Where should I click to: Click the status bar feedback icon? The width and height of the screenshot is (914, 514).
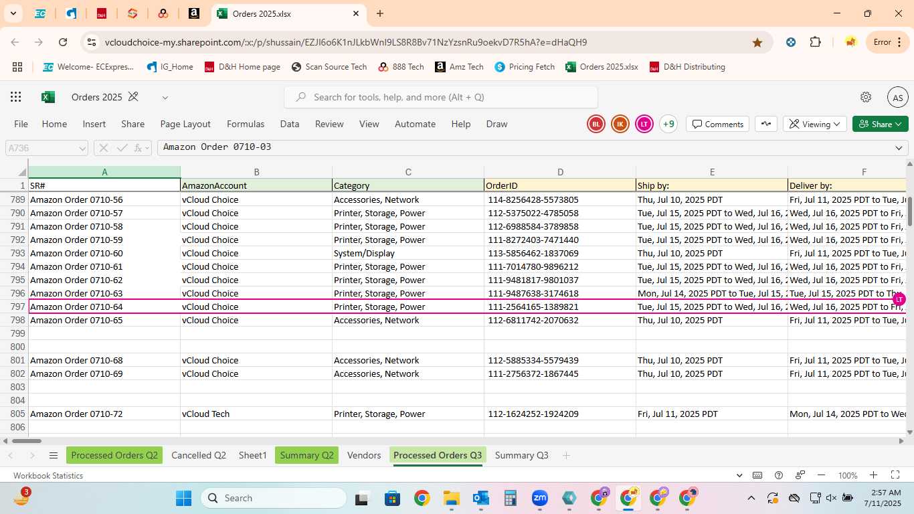point(800,475)
